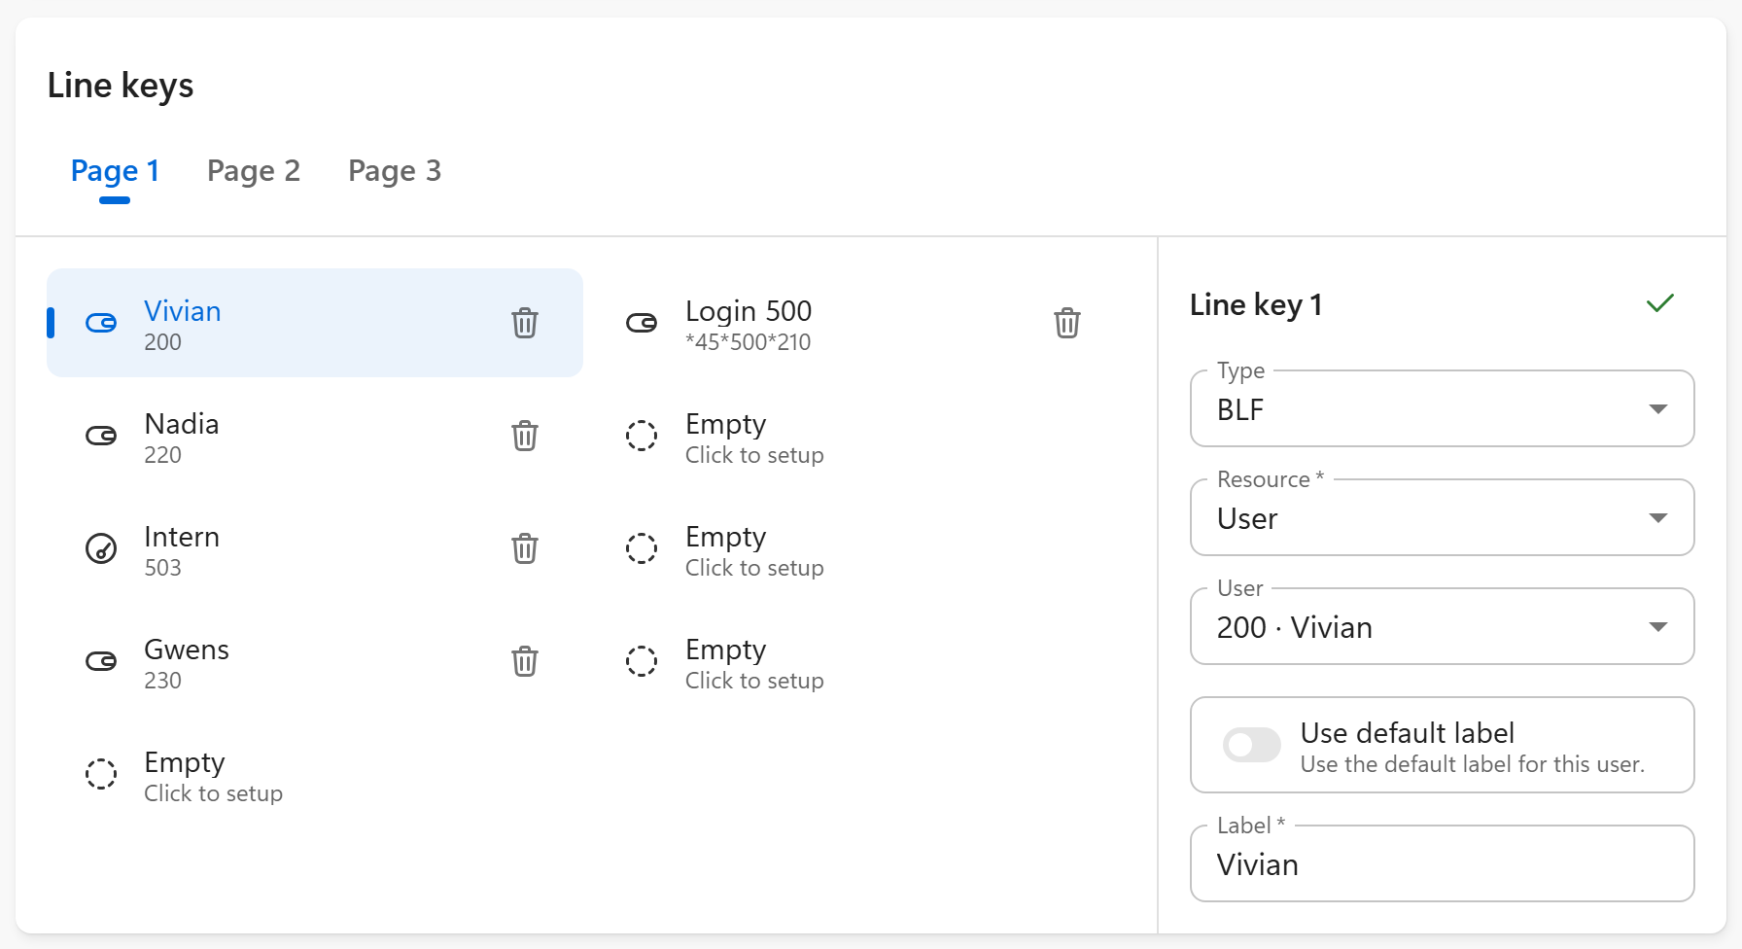
Task: Open the Type dropdown showing BLF
Action: (1442, 409)
